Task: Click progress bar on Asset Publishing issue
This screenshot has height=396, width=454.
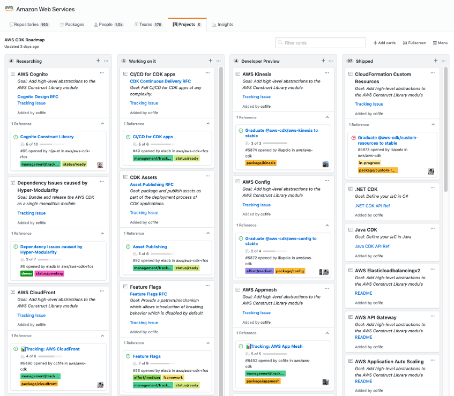Action: coord(163,254)
